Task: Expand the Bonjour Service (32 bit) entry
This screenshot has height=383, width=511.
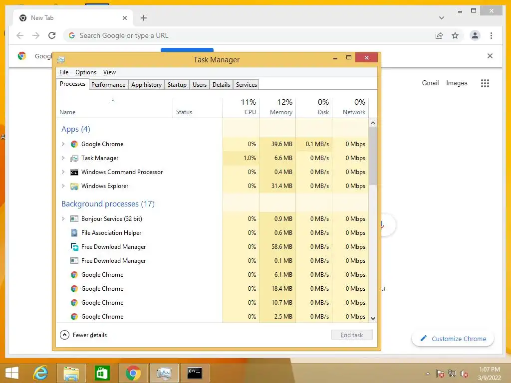Action: [63, 219]
